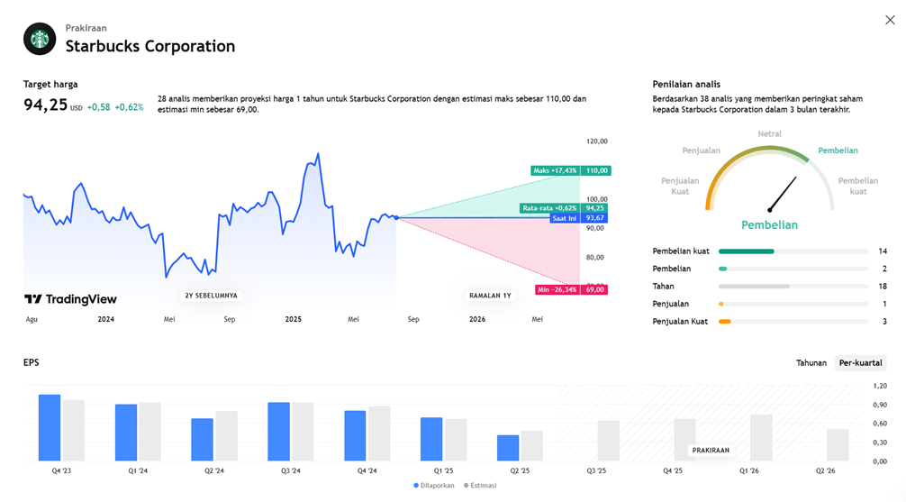Click the Penjualan rating row label

point(670,304)
